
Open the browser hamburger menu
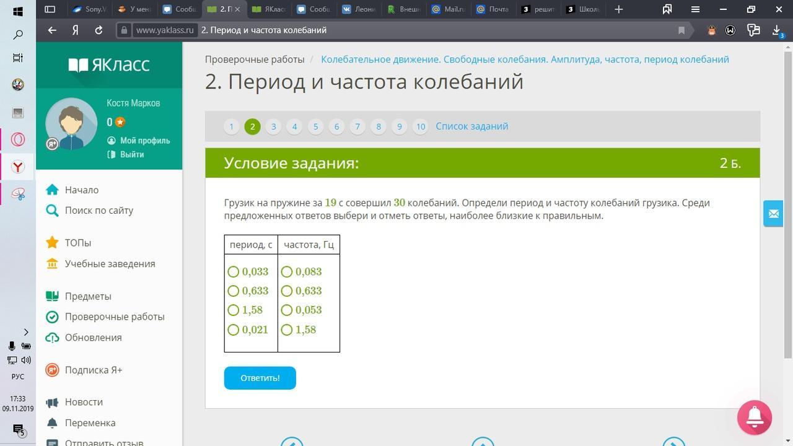(695, 9)
